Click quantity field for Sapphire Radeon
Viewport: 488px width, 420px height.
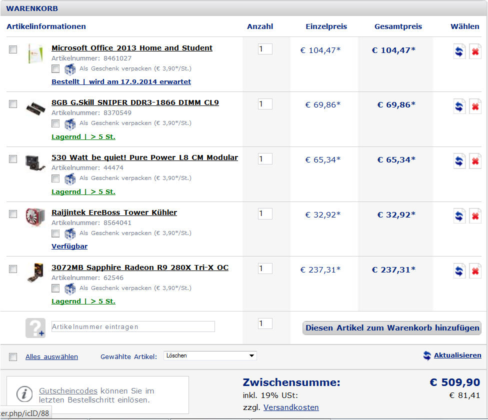click(x=265, y=268)
